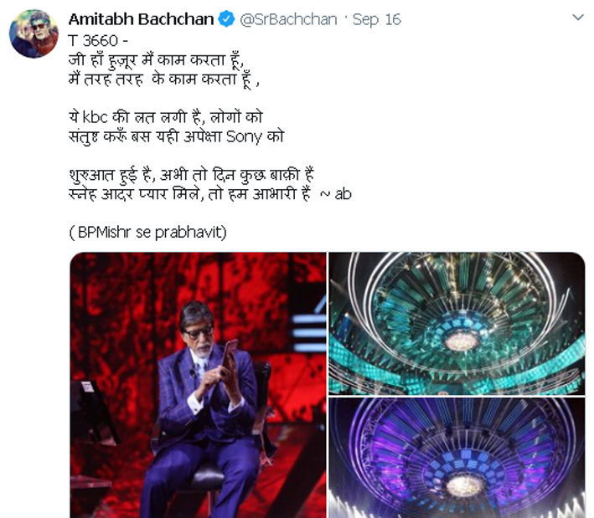Visit the @SrBachchan handle
Image resolution: width=594 pixels, height=518 pixels.
pyautogui.click(x=288, y=19)
